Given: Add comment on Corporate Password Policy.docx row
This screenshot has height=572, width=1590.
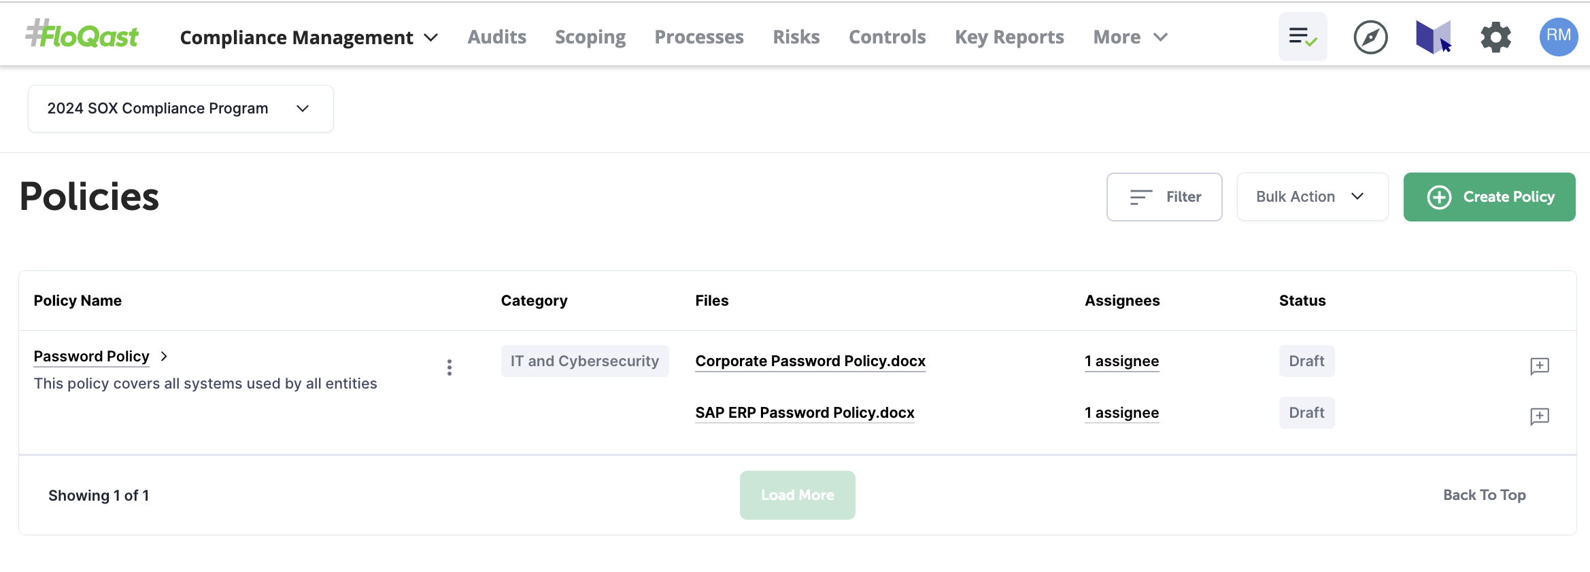Looking at the screenshot, I should [1540, 366].
